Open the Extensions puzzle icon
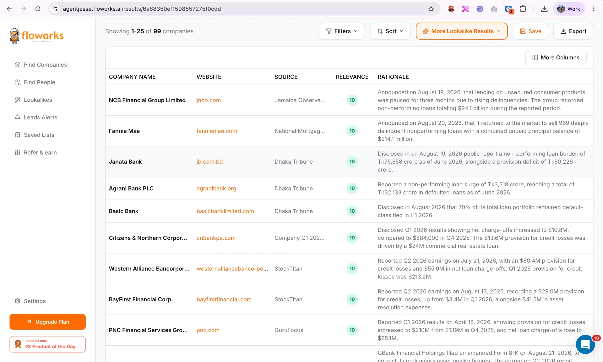The image size is (603, 362). coord(523,9)
